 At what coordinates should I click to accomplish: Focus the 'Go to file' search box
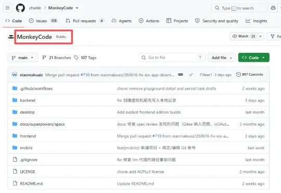[x=172, y=58]
